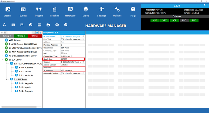
Task: Click the Offline: 1 status filter
Action: pos(35,36)
